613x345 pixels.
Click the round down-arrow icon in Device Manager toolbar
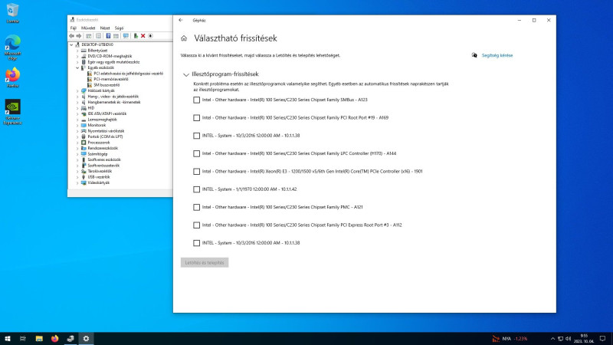[150, 36]
